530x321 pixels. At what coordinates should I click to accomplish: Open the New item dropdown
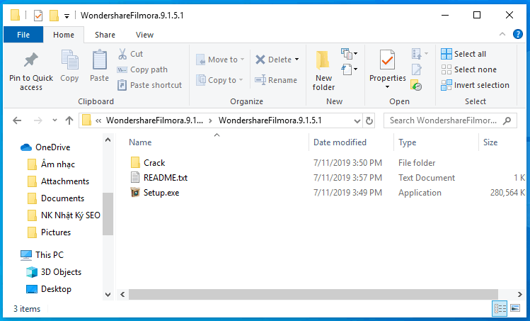[x=349, y=54]
